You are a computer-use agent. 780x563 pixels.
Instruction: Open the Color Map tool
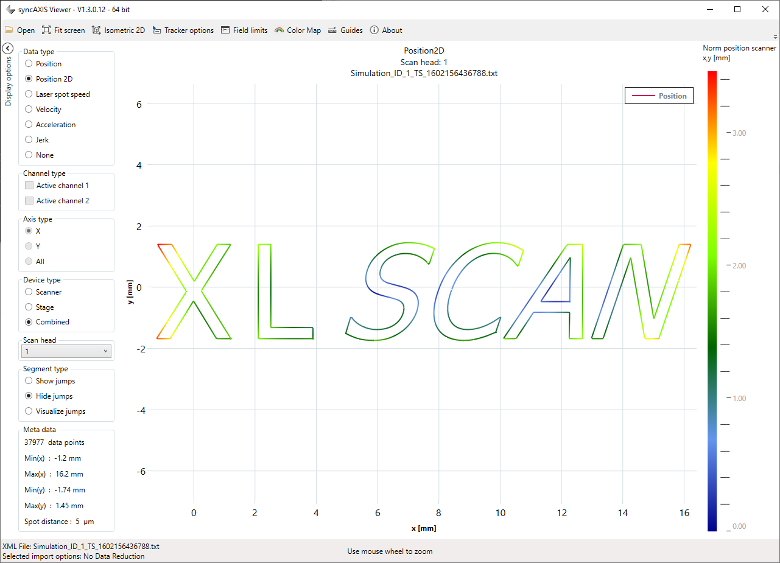[x=279, y=30]
